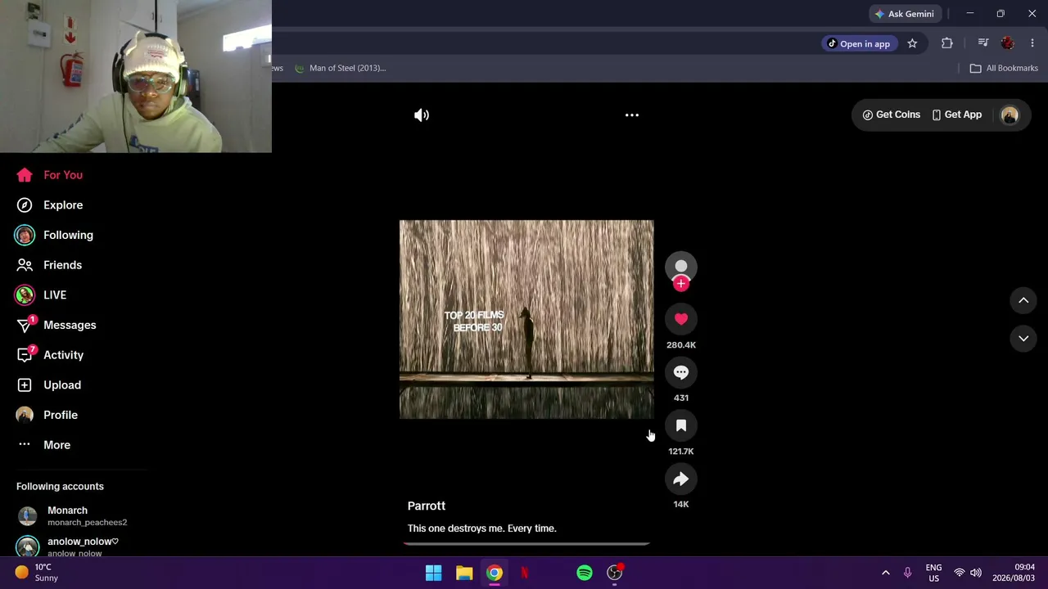Open the Chrome extensions puzzle icon

(947, 43)
